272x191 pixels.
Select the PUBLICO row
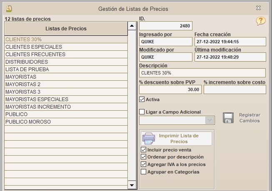(66, 114)
